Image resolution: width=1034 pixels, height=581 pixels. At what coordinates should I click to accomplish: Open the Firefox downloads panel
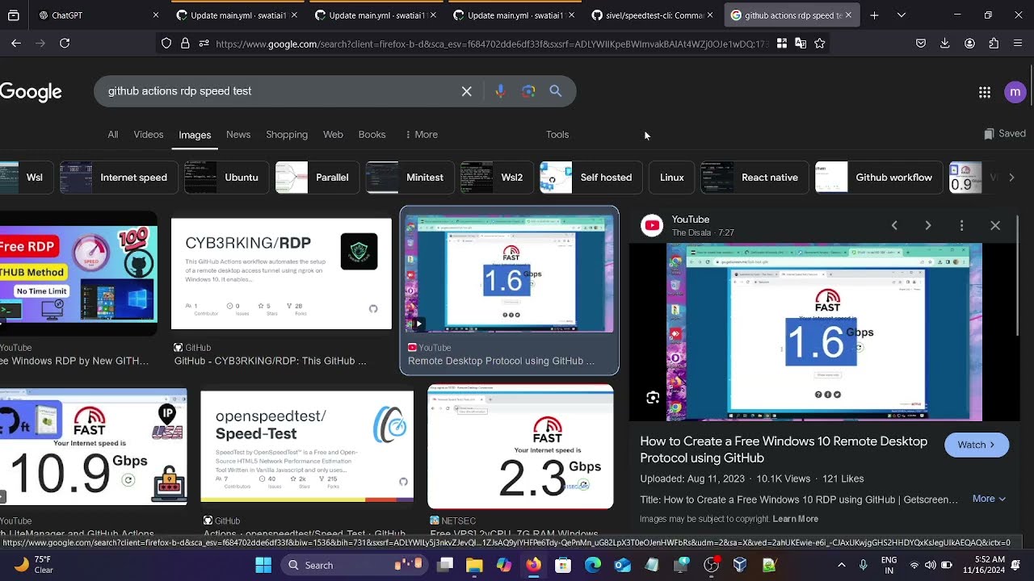pos(945,43)
